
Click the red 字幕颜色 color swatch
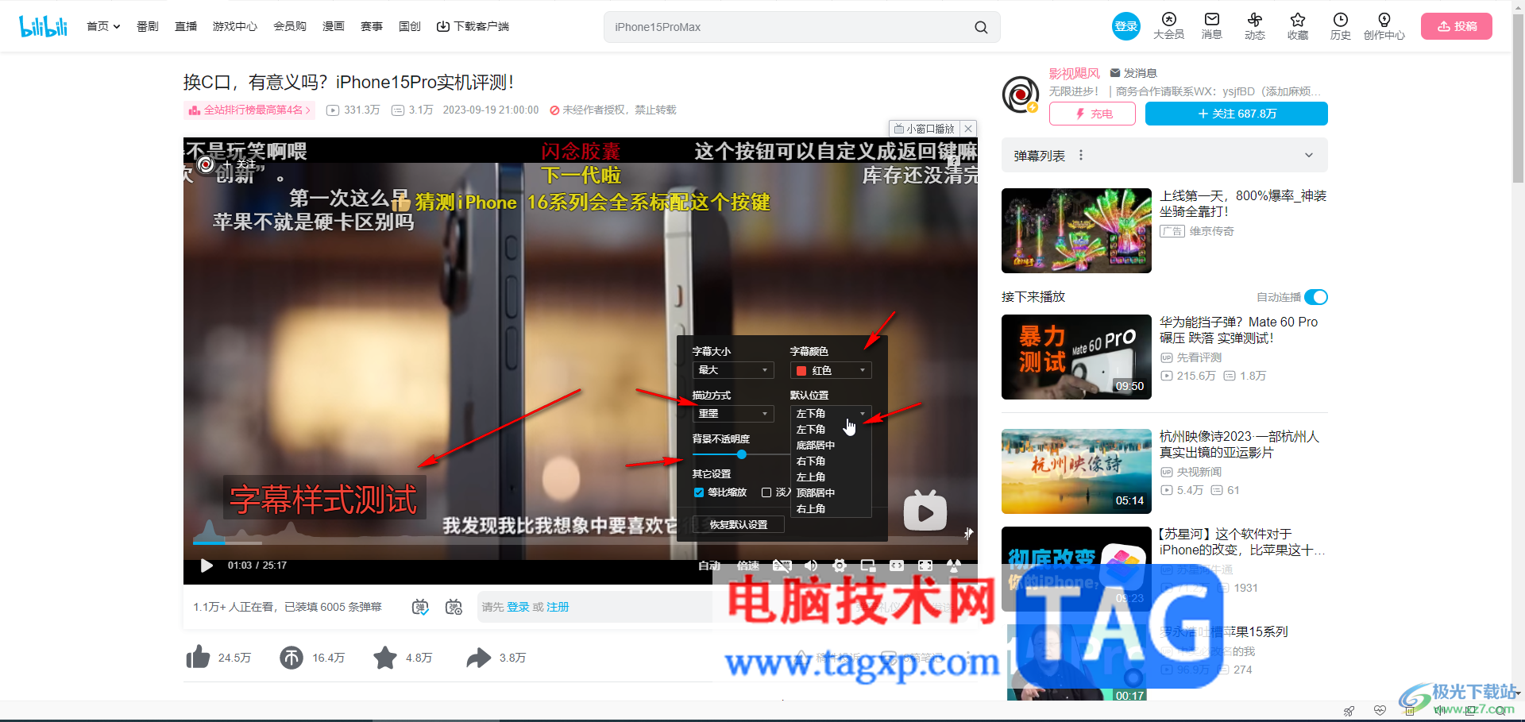pos(801,371)
